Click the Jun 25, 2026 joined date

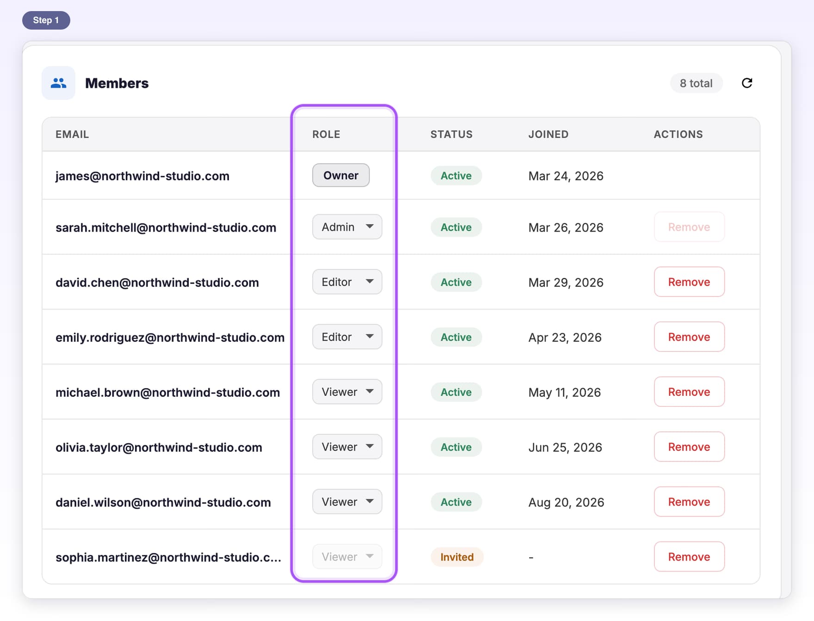565,448
